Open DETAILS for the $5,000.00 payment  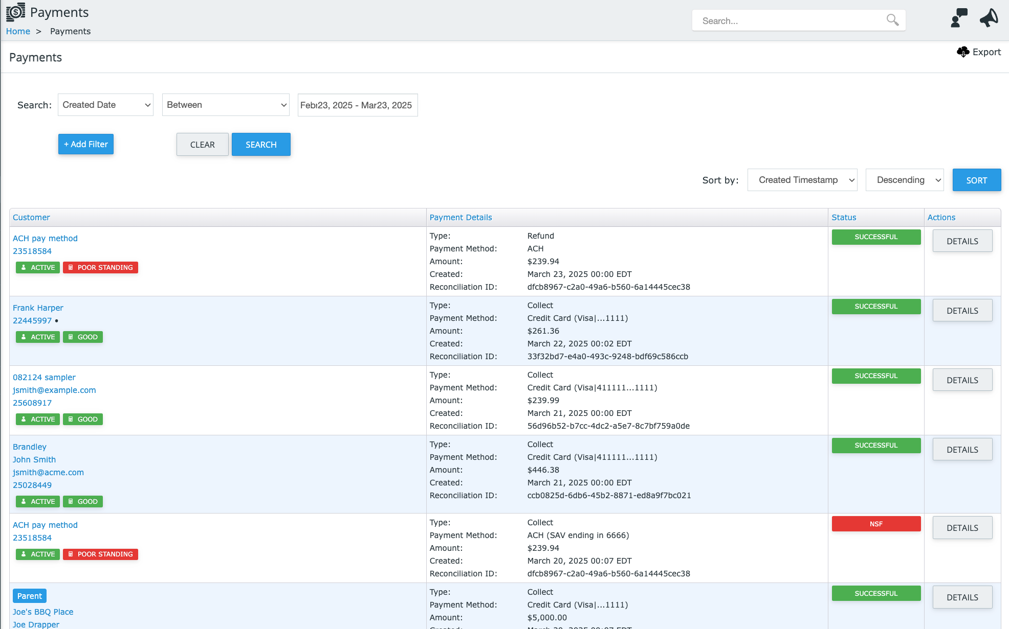tap(962, 597)
